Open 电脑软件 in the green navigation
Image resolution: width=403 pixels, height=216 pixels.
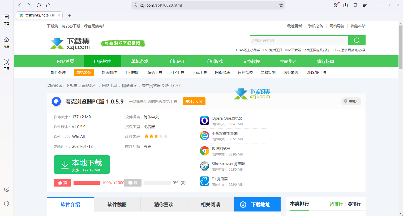pyautogui.click(x=103, y=61)
